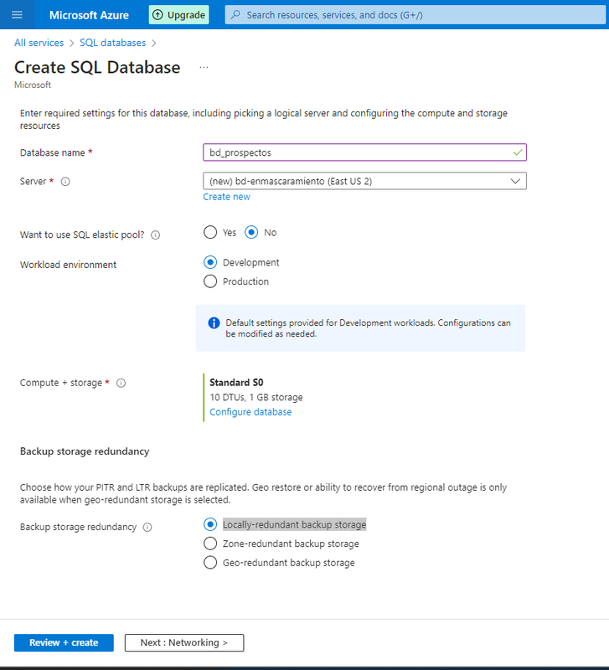Go to SQL databases breadcrumb
This screenshot has height=670, width=609.
[x=112, y=43]
